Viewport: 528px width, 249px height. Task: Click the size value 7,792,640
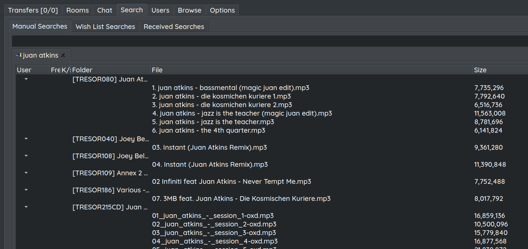489,96
